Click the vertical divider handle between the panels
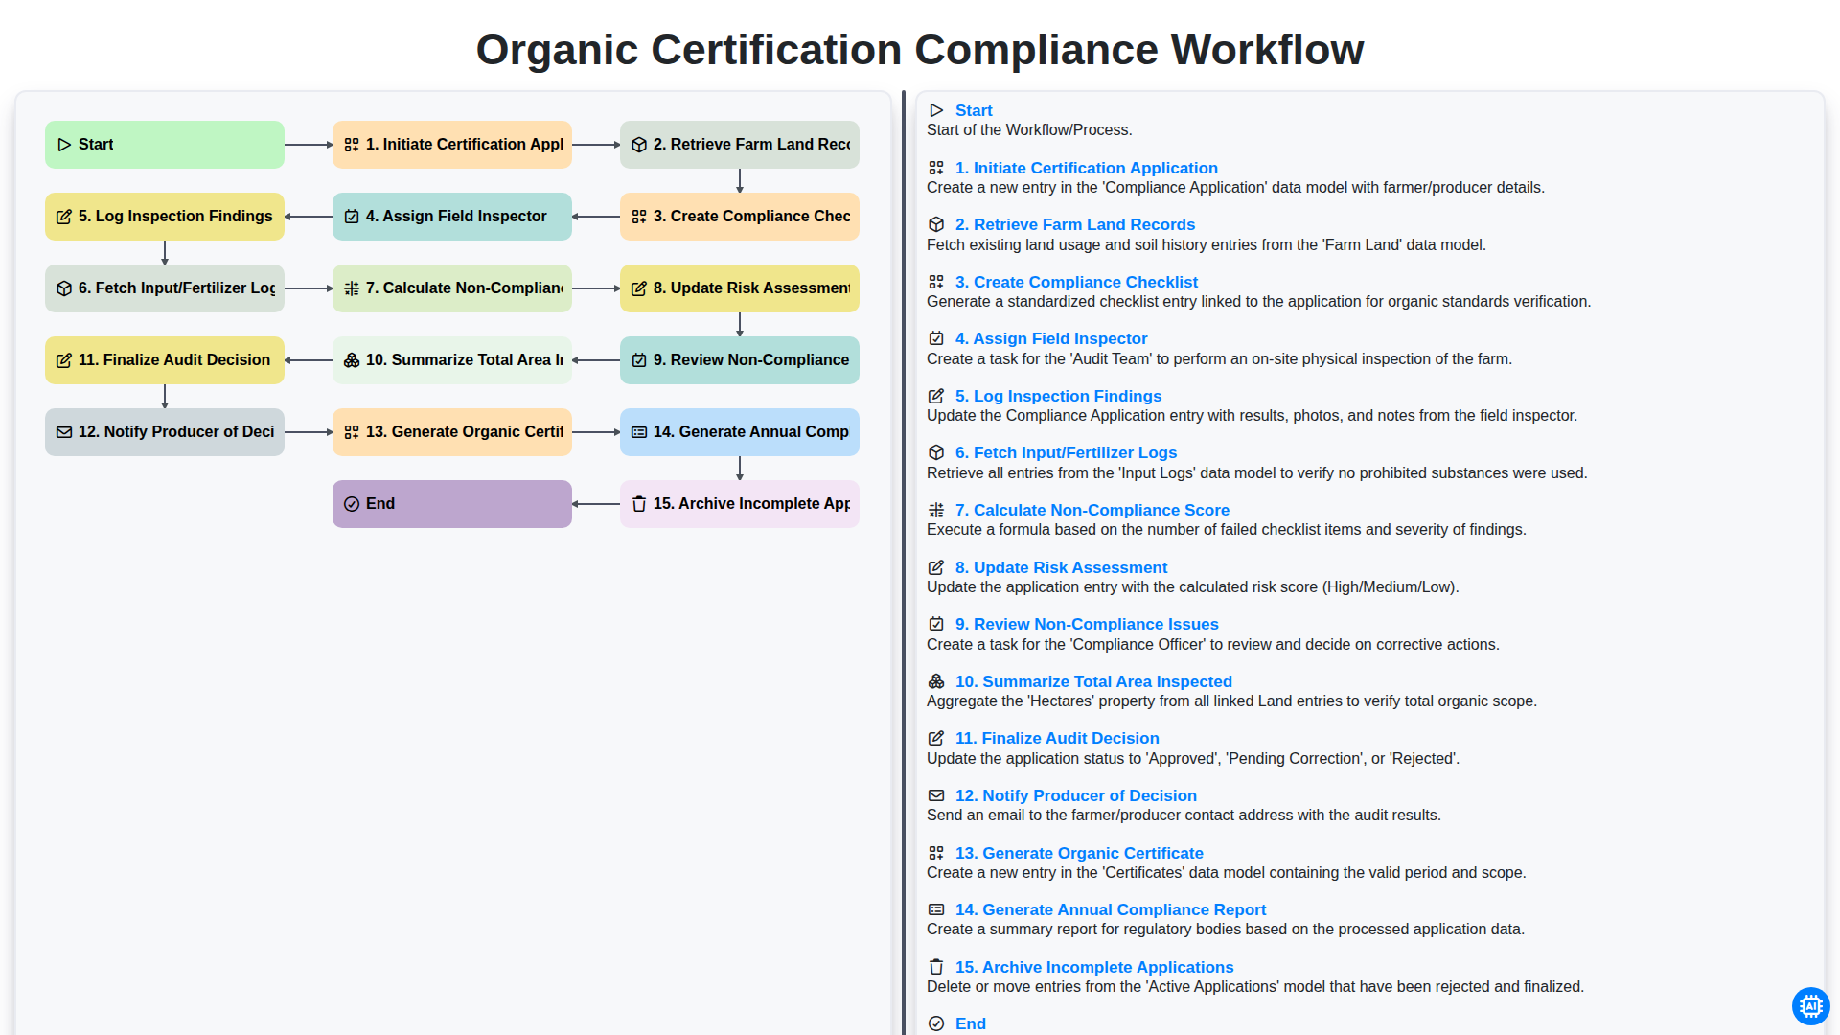 904,563
